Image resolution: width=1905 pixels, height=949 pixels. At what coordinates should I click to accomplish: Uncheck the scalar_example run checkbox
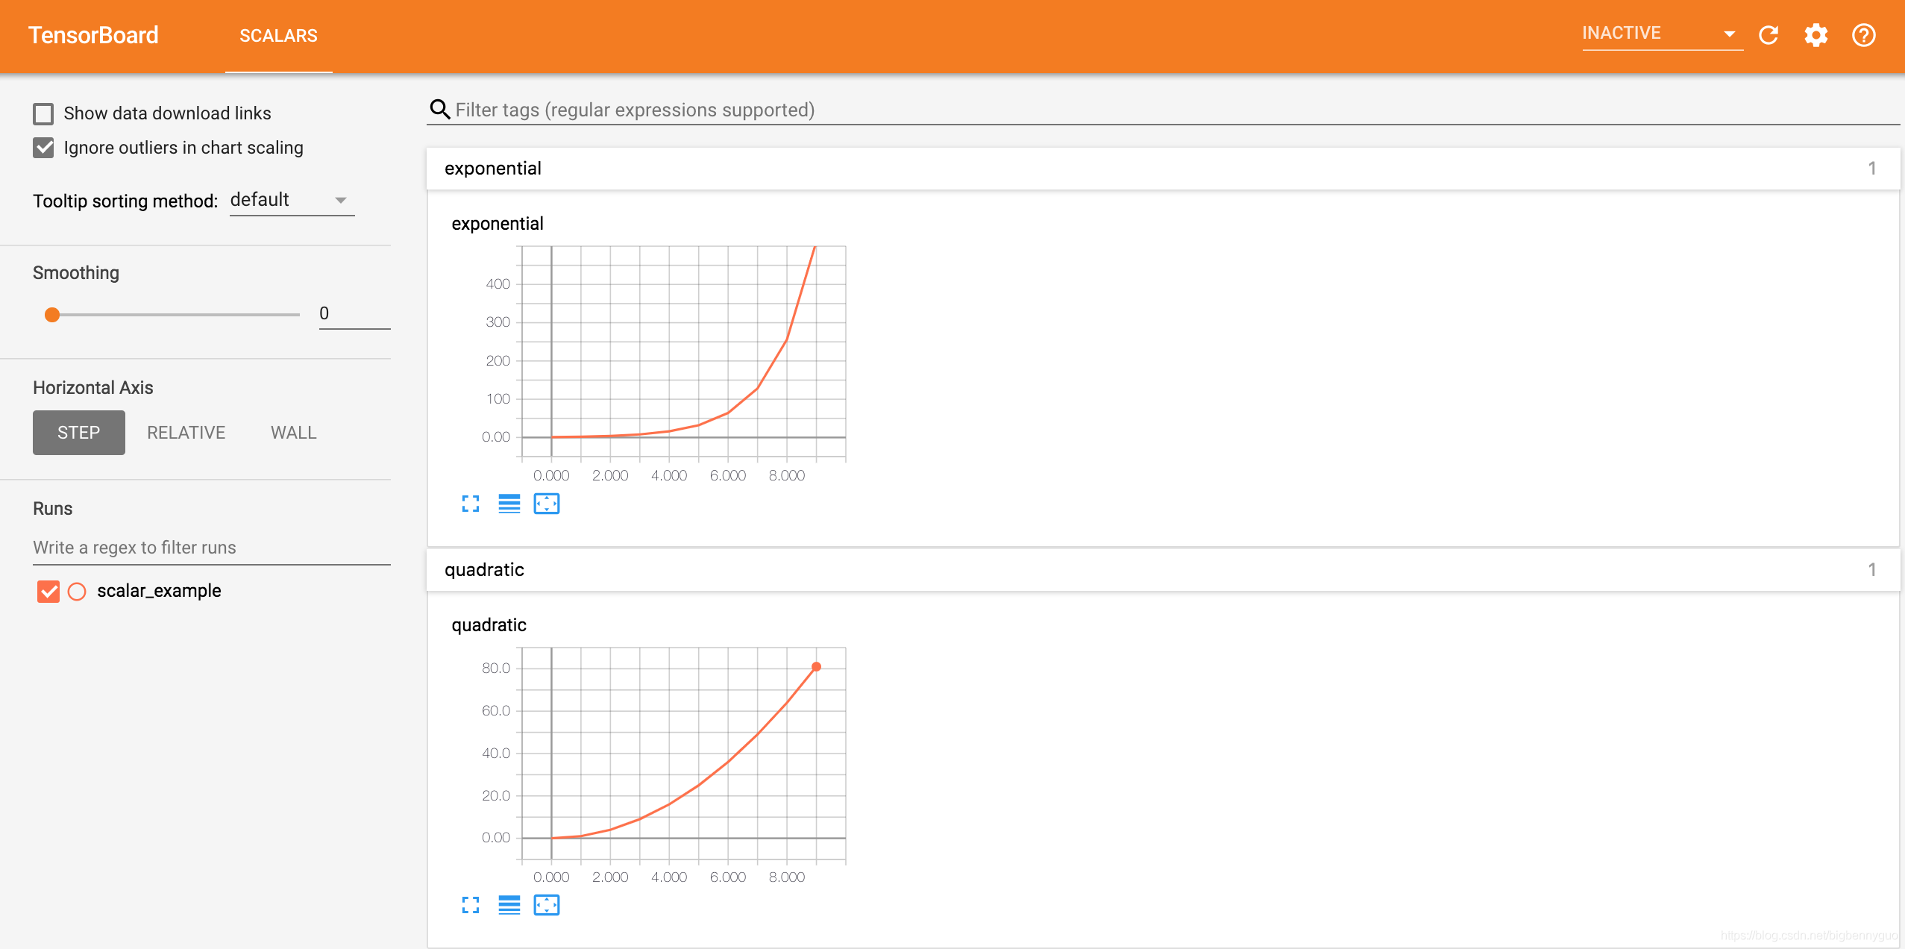(x=48, y=592)
